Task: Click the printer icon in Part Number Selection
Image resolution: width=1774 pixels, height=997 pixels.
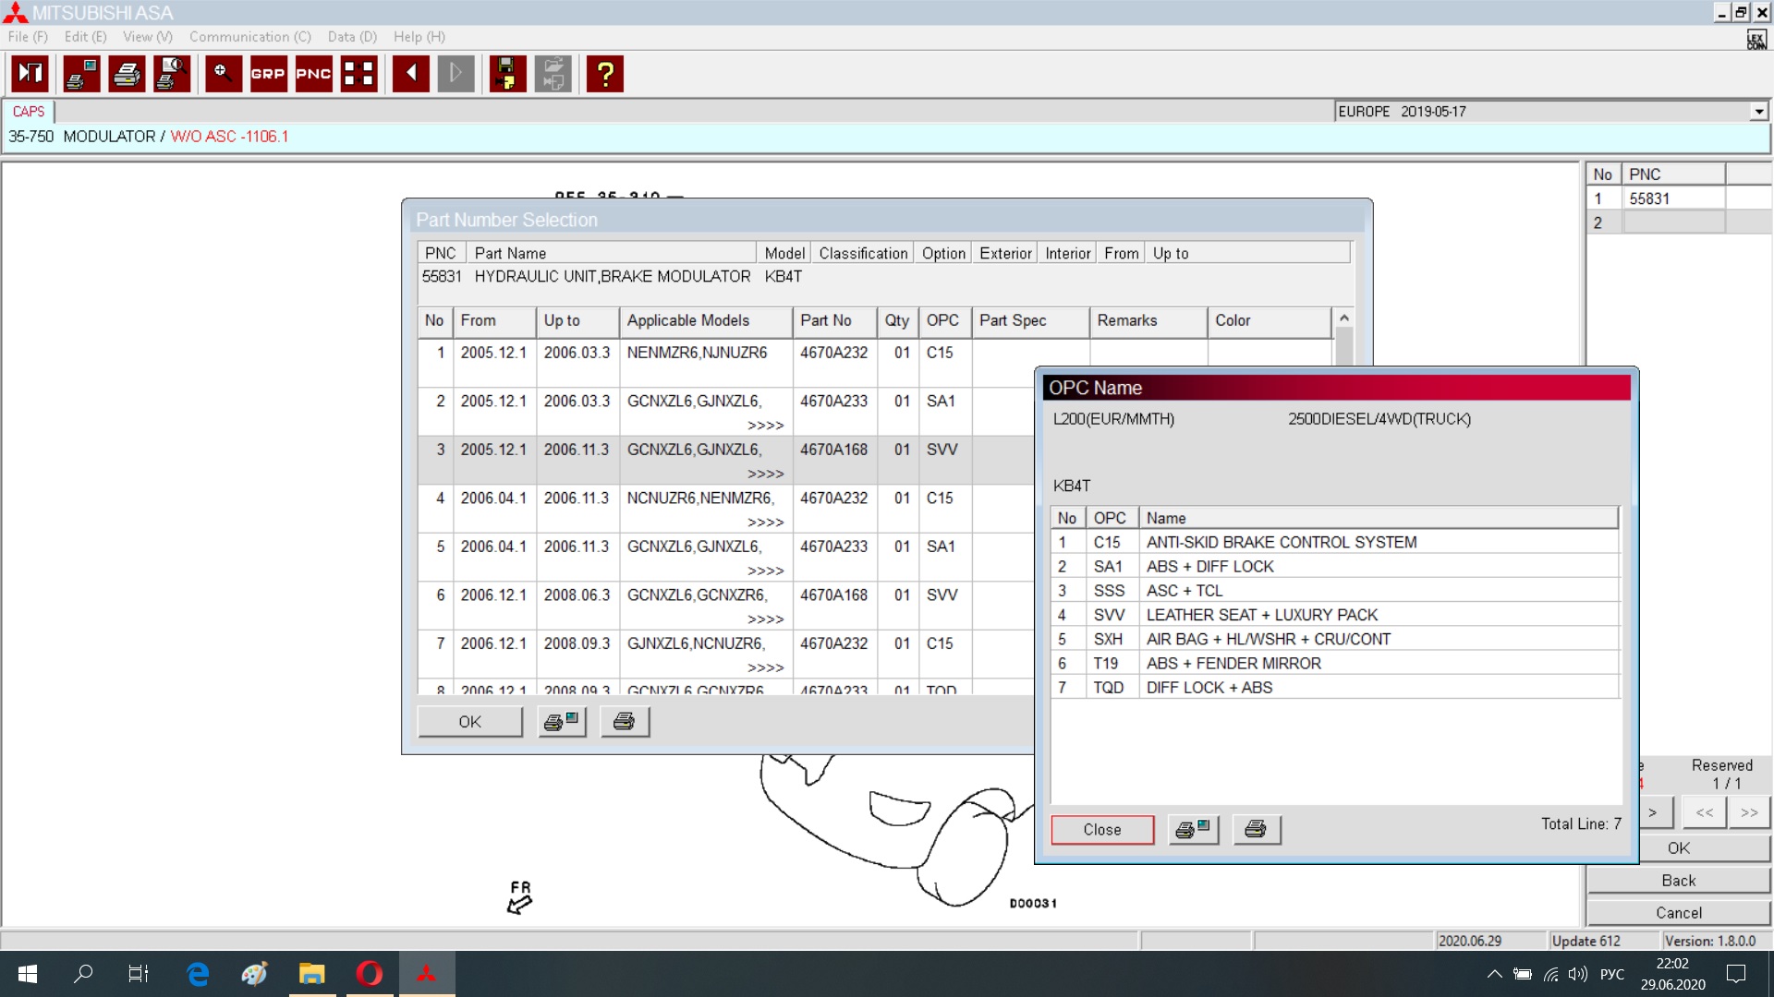Action: (x=625, y=722)
